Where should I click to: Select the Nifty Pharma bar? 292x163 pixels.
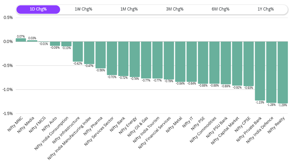tap(100, 55)
